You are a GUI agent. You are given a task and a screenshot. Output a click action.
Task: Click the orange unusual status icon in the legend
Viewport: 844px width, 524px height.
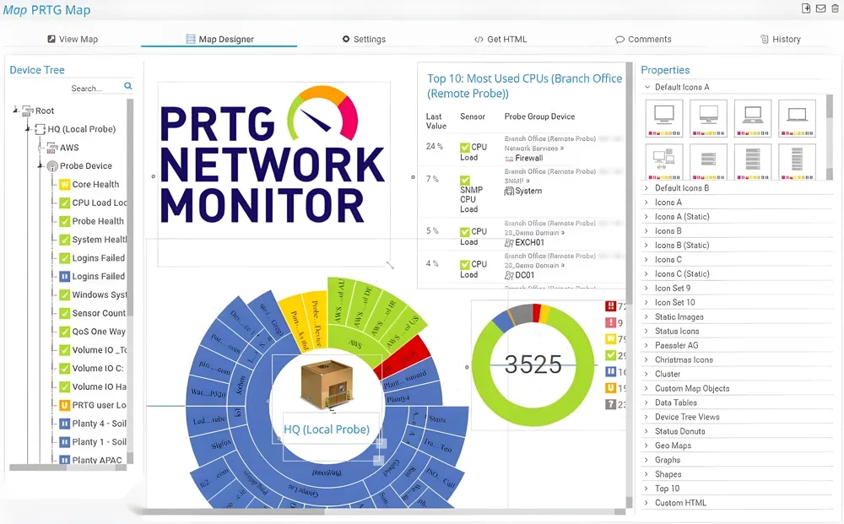(610, 387)
